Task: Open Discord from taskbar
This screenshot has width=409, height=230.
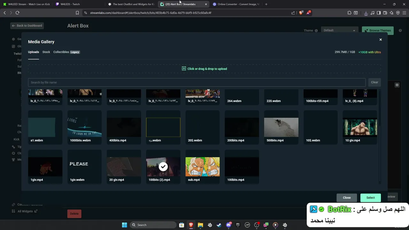Action: [x=228, y=225]
